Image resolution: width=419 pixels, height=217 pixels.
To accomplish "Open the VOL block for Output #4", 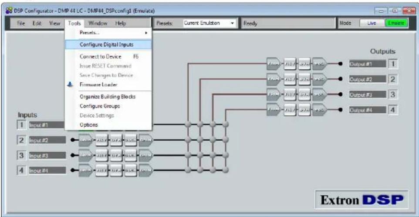I will click(x=320, y=109).
